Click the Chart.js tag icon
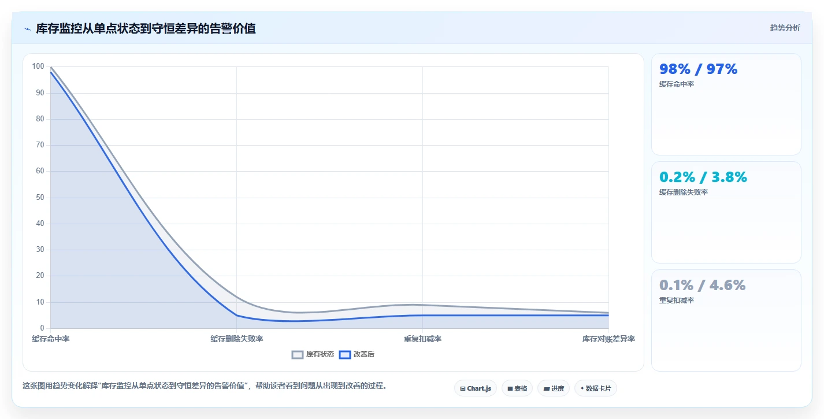Image resolution: width=824 pixels, height=419 pixels. 463,388
